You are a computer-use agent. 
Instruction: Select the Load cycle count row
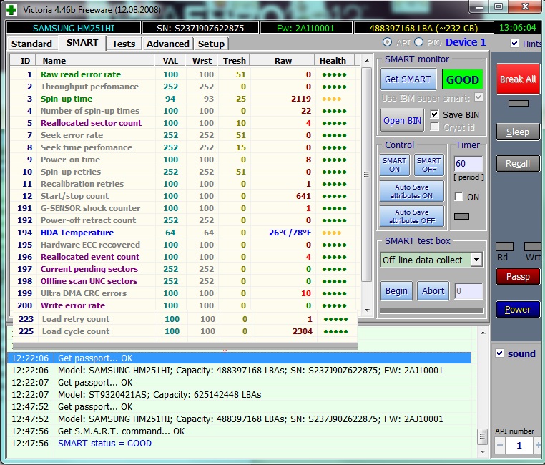tap(185, 331)
